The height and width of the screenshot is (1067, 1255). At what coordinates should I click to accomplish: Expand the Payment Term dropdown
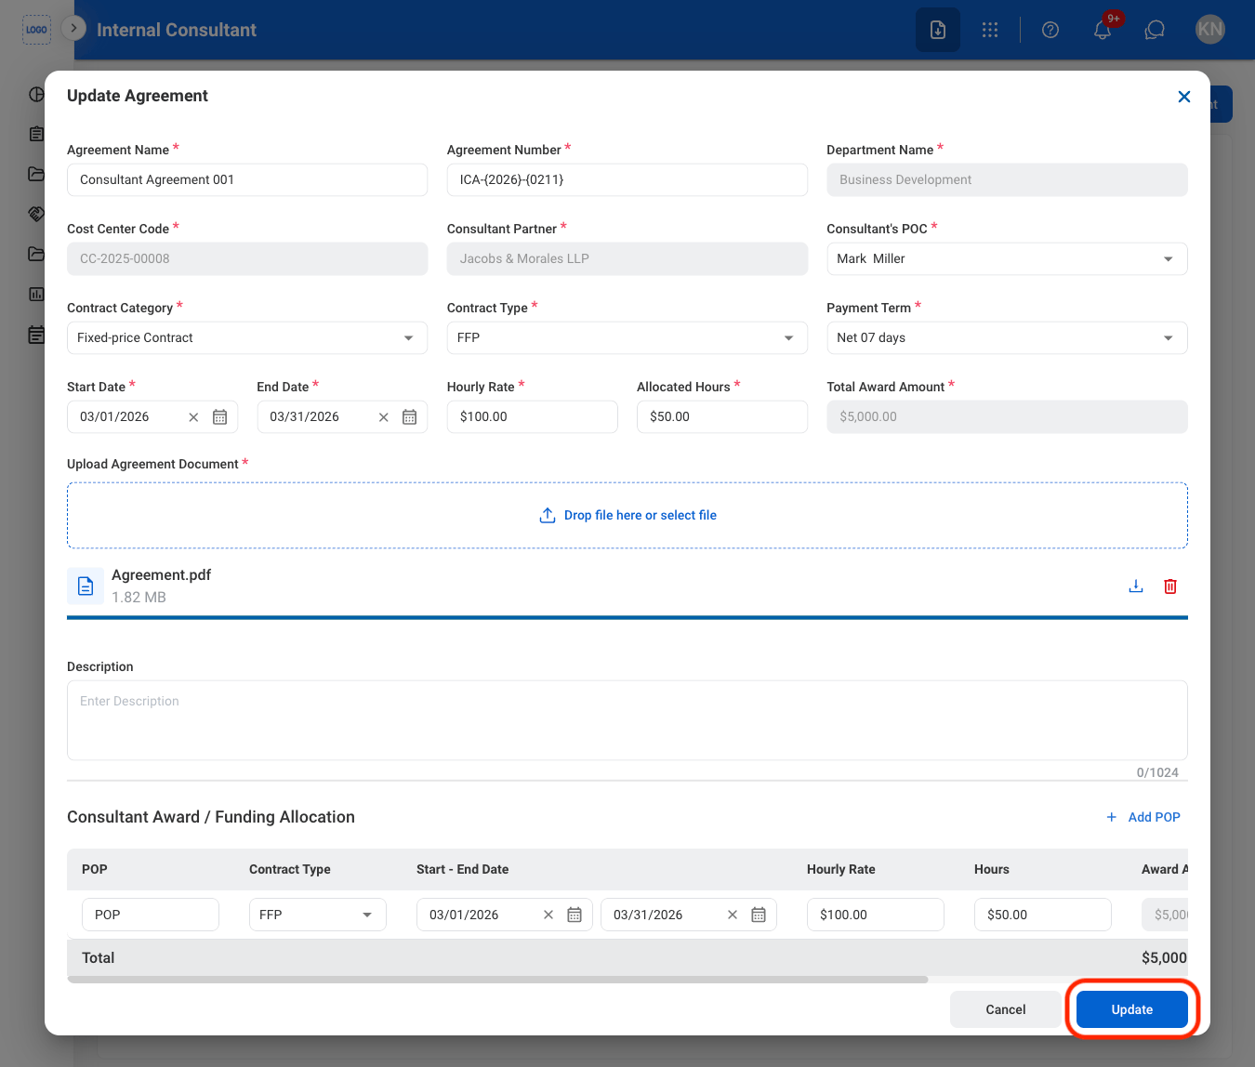click(x=1007, y=338)
